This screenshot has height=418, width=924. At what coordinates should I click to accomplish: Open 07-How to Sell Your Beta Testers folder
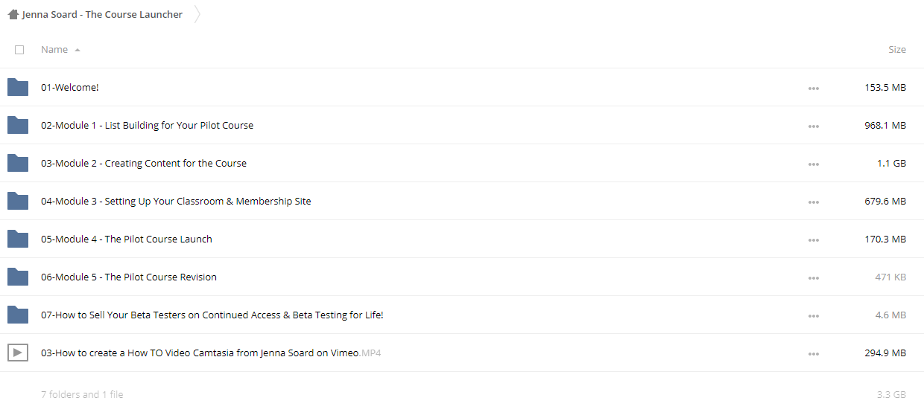coord(212,315)
